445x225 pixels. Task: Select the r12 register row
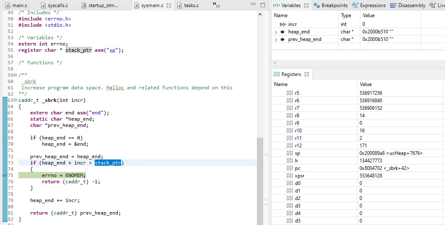point(358,146)
